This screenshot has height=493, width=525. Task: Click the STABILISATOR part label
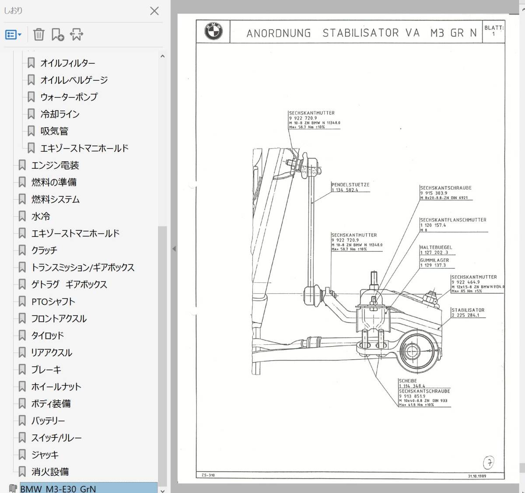(x=468, y=310)
